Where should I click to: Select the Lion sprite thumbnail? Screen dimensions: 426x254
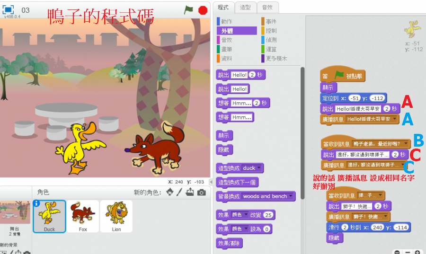116,216
